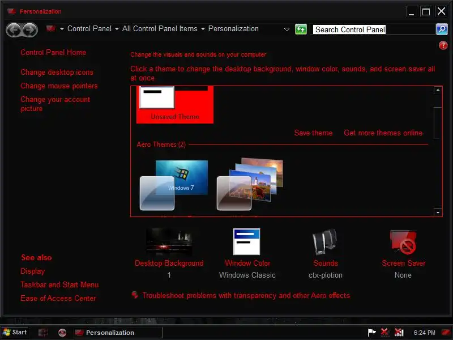This screenshot has width=453, height=340.
Task: Click the Windows Classic label under Window Color
Action: click(247, 275)
